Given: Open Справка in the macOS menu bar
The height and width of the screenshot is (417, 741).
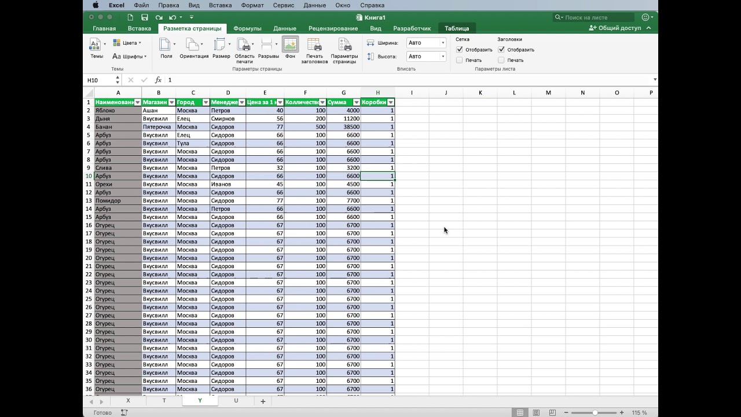Looking at the screenshot, I should click(372, 5).
